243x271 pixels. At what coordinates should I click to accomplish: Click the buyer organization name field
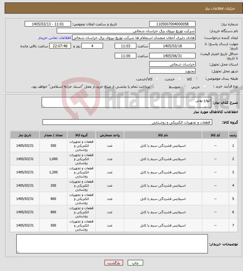click(126, 31)
